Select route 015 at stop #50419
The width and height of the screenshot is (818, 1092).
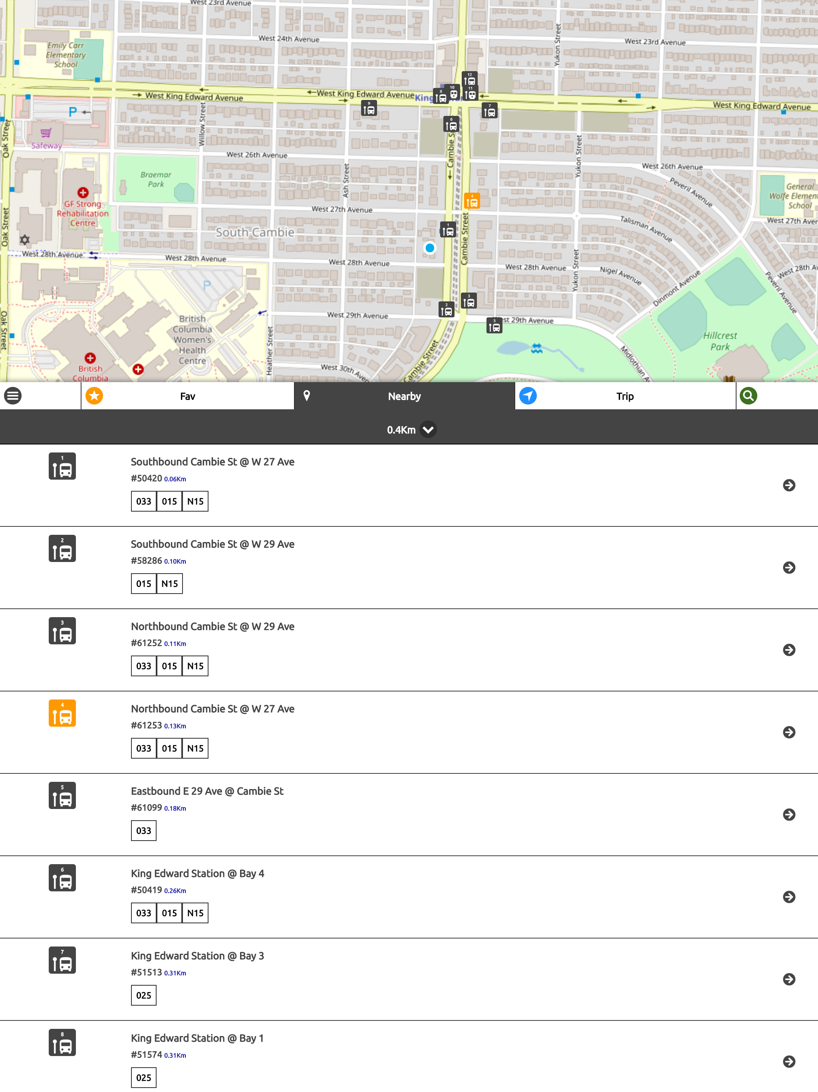tap(169, 913)
